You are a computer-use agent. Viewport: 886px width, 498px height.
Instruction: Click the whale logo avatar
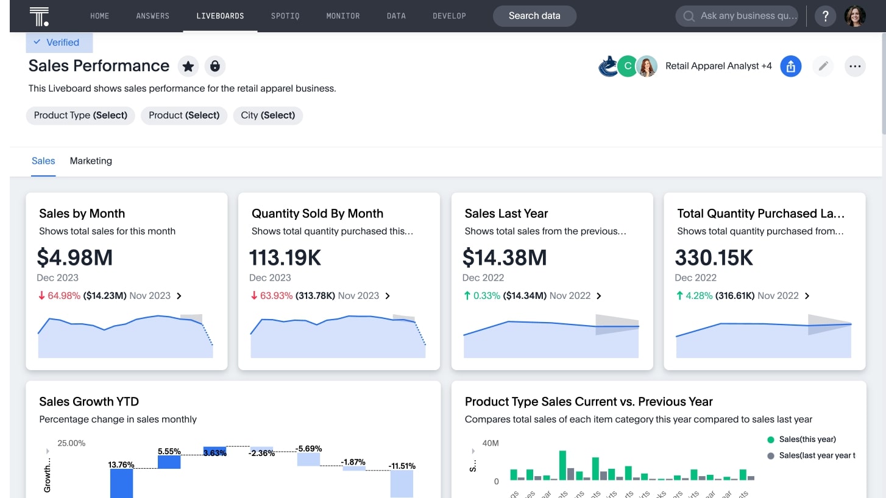608,66
